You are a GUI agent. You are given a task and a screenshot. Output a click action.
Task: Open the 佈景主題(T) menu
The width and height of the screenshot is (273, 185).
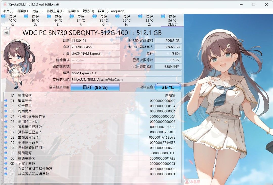pyautogui.click(x=55, y=11)
